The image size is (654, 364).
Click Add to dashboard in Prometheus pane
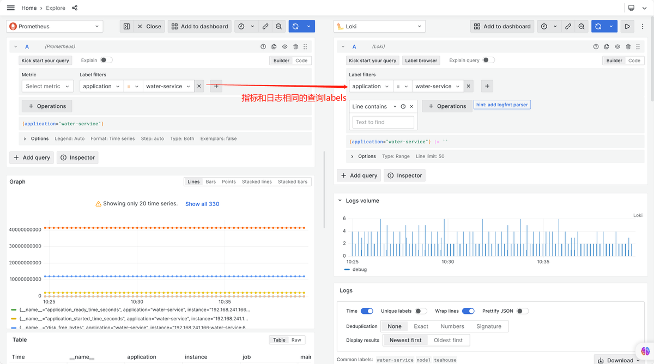(x=199, y=26)
